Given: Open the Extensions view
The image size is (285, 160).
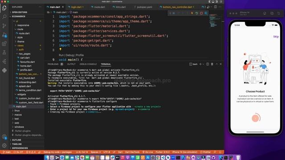Looking at the screenshot, I should (x=4, y=44).
